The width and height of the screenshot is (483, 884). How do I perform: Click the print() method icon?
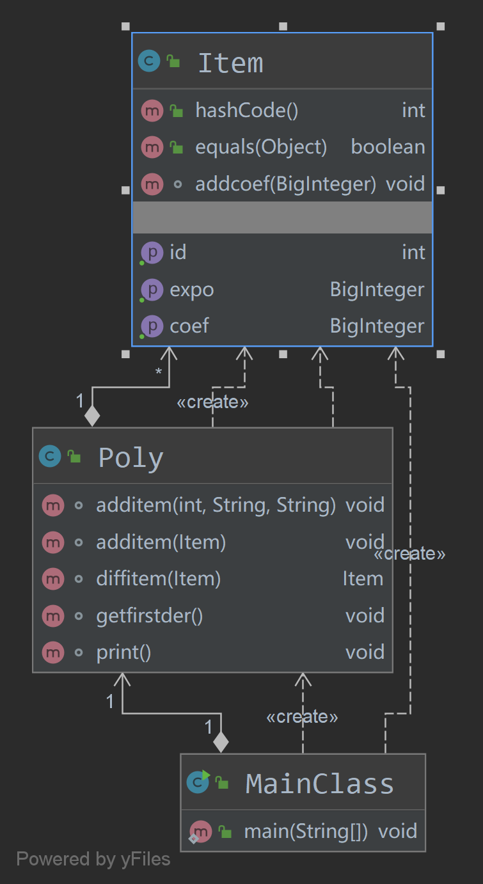click(52, 652)
